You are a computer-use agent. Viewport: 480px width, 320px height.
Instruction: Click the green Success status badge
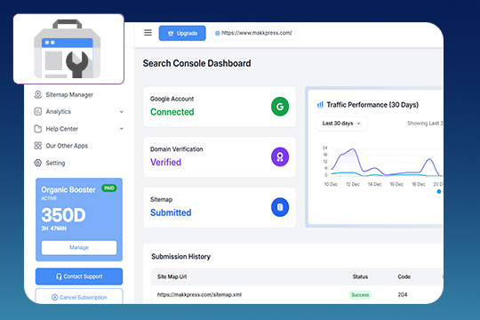(360, 295)
